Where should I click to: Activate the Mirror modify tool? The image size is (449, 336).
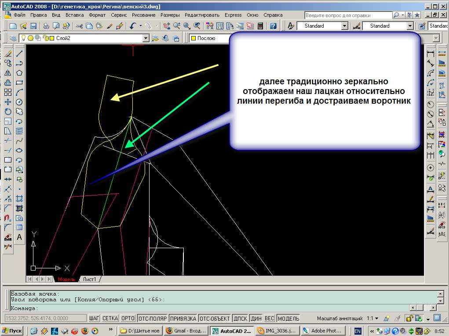(8, 73)
